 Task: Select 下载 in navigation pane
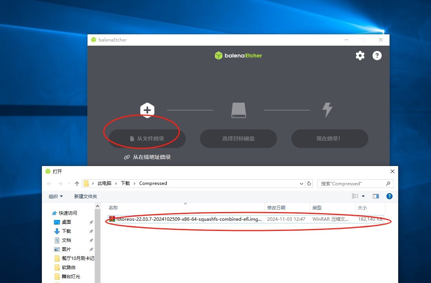63,231
